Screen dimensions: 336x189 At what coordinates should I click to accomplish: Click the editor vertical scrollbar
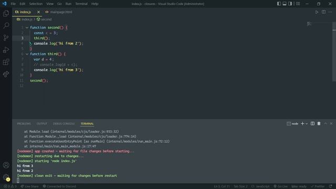coord(334,51)
